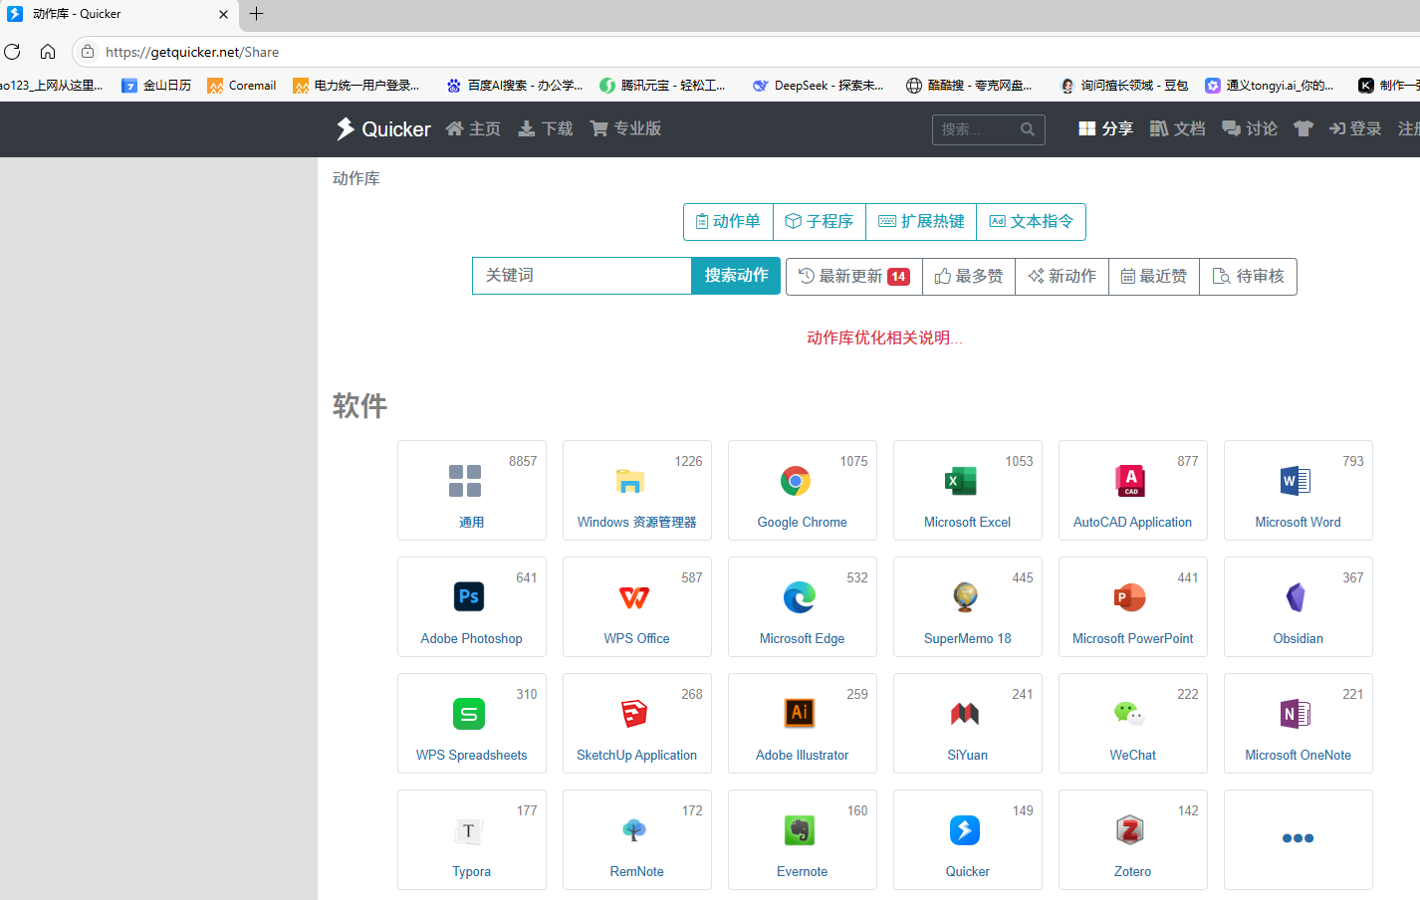Screen dimensions: 1420x900
Task: Open the Microsoft Word icon
Action: point(1296,481)
